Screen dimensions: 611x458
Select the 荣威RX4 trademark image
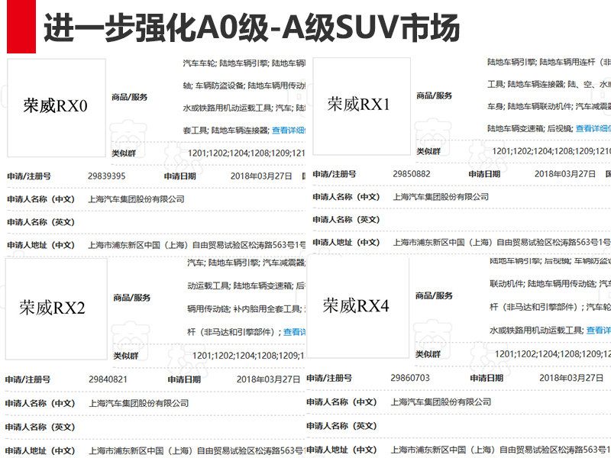coord(357,307)
